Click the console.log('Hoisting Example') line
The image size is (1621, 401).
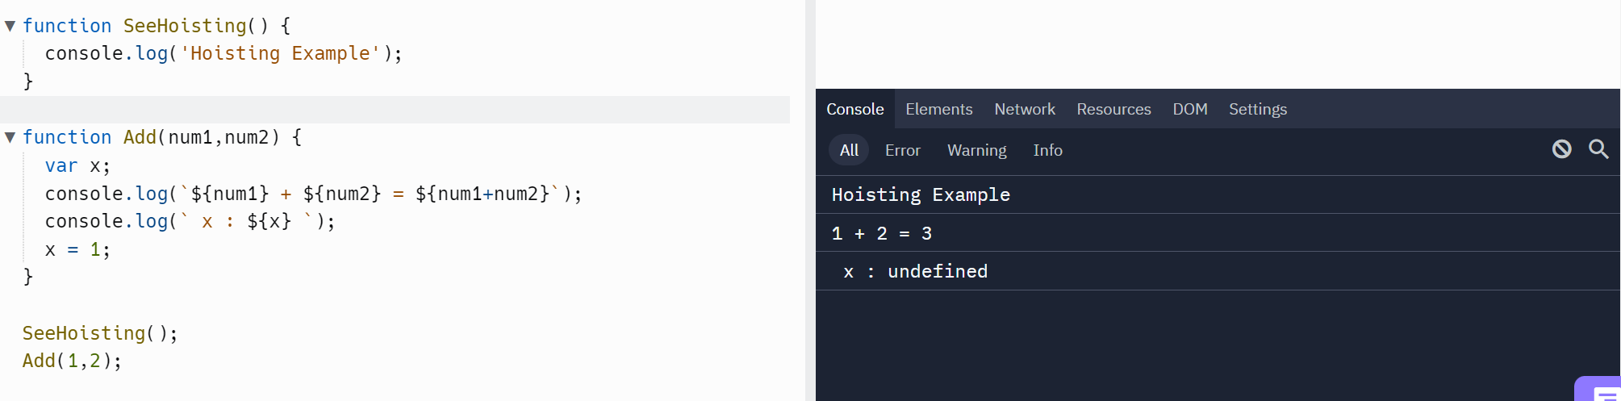click(x=224, y=53)
